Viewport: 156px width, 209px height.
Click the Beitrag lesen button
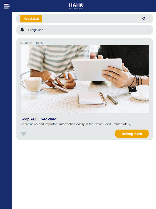point(132,134)
